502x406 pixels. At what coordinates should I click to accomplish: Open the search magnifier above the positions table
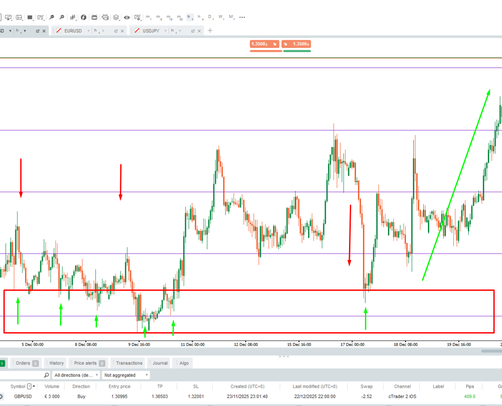[46, 375]
